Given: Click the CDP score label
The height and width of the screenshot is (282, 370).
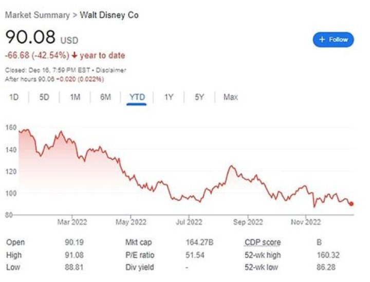Looking at the screenshot, I should (263, 242).
